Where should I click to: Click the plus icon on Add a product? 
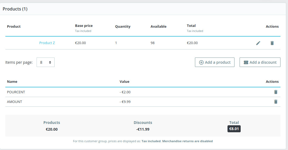click(x=201, y=62)
